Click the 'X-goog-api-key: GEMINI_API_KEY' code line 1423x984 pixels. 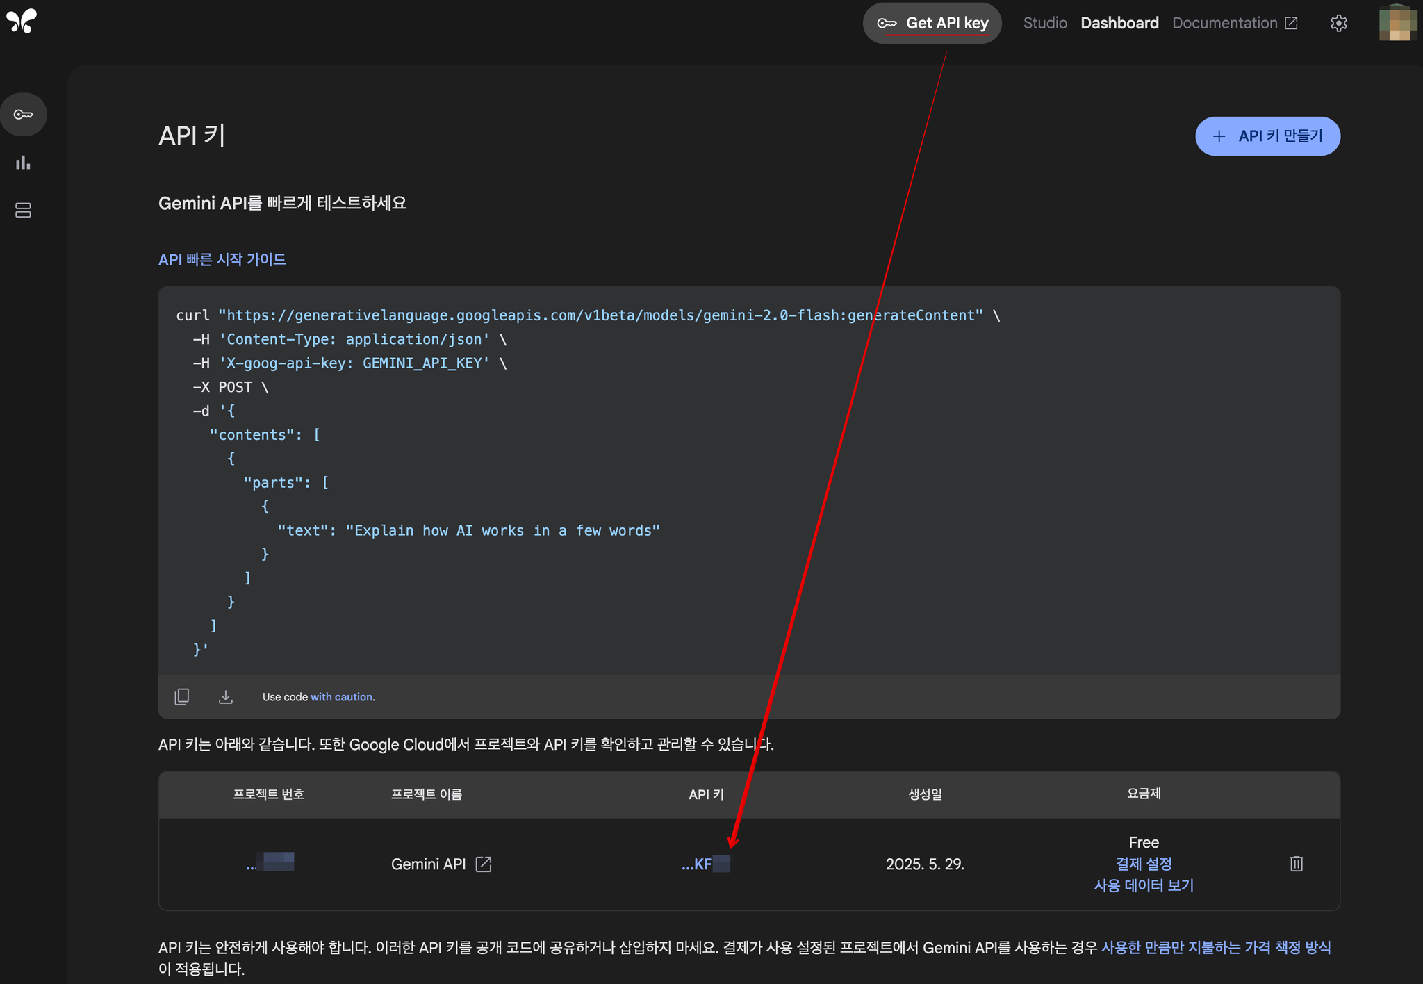[x=349, y=363]
